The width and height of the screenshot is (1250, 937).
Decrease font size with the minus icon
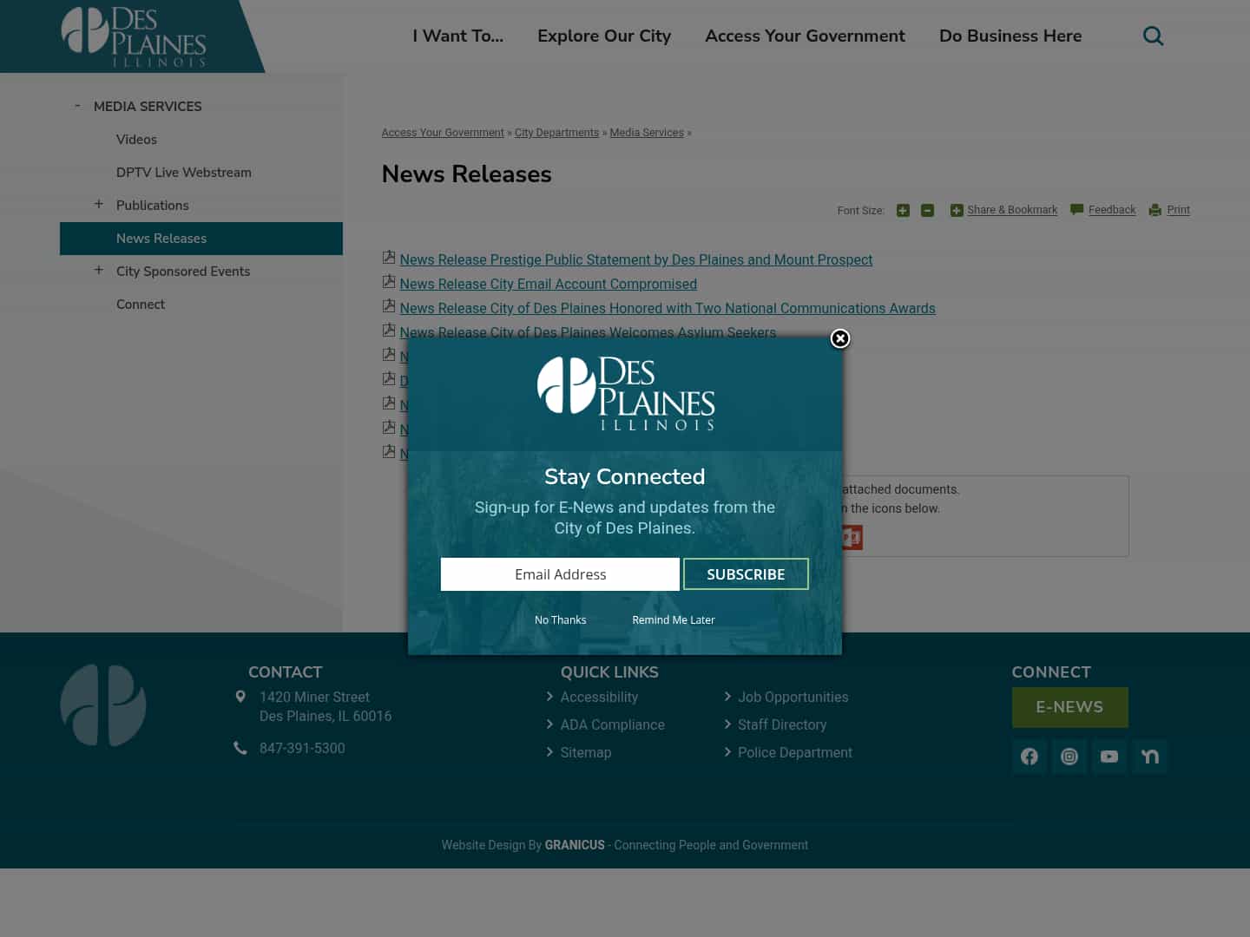(x=927, y=211)
